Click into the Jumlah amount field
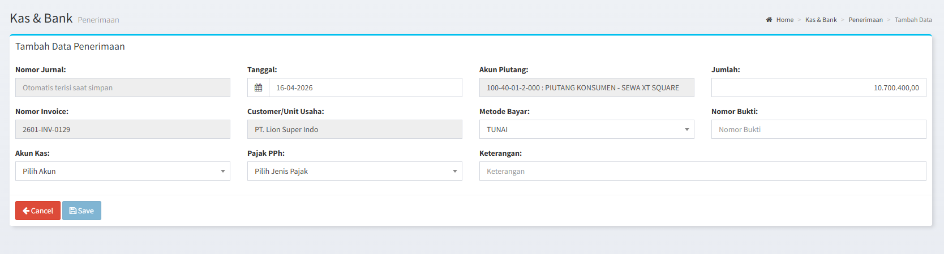The width and height of the screenshot is (944, 254). [819, 87]
